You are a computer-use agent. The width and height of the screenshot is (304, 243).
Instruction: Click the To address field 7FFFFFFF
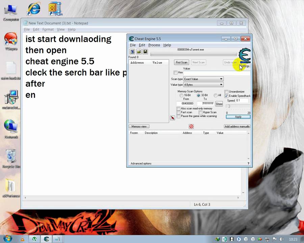click(x=206, y=104)
